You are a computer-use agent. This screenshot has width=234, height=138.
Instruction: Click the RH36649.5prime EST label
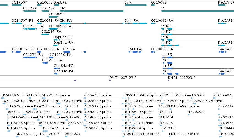pyautogui.click(x=139, y=112)
